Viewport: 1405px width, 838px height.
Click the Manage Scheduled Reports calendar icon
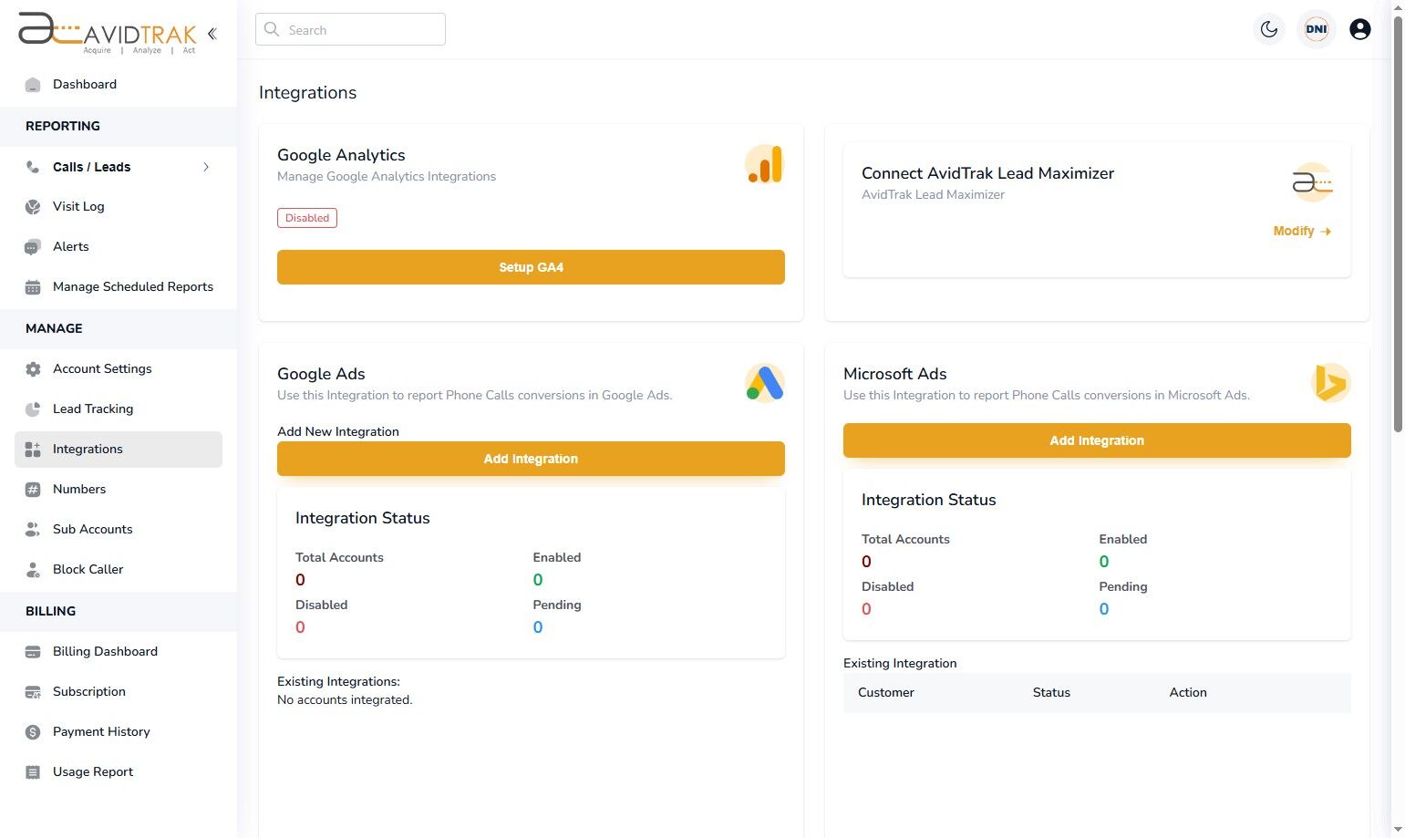pos(33,287)
